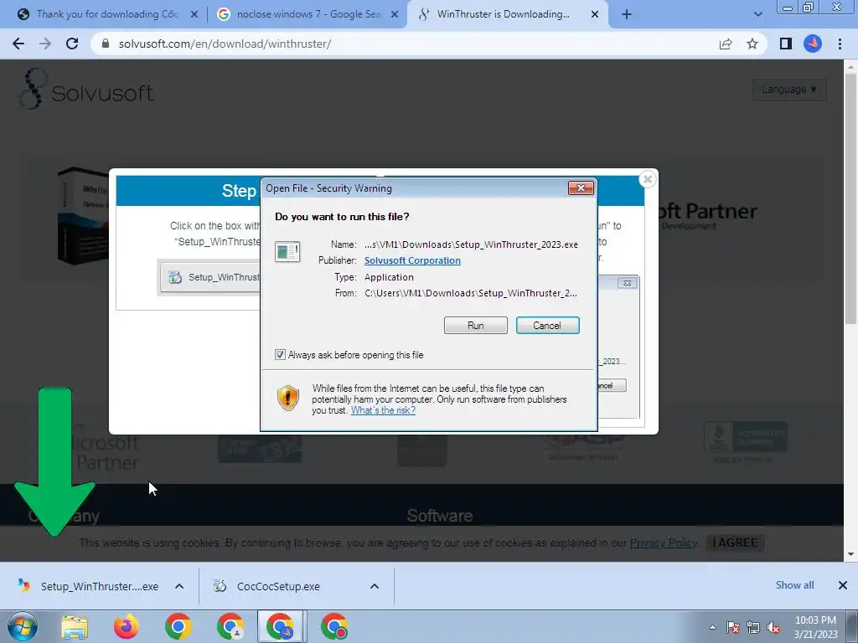Click Setup_WinThrust button in the Step overlay

(210, 277)
